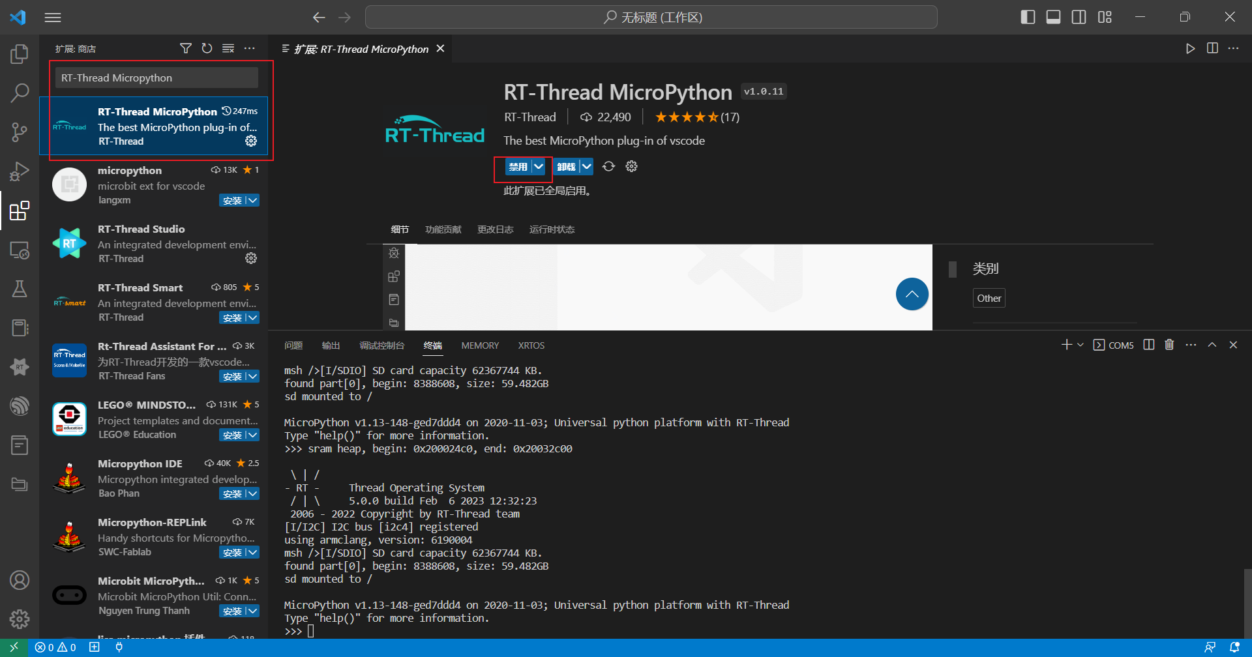The height and width of the screenshot is (657, 1252).
Task: Open the star rating link
Action: click(697, 117)
